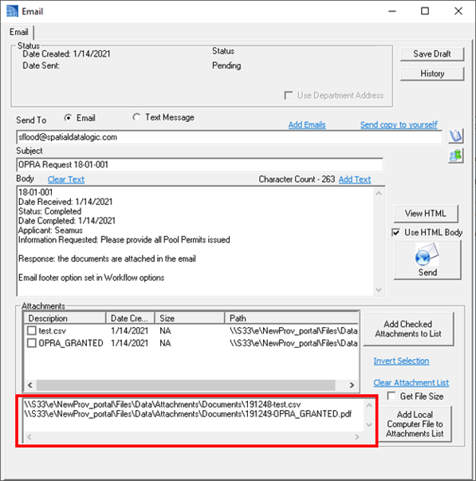Image resolution: width=476 pixels, height=481 pixels.
Task: Maximize the Email window
Action: [425, 11]
